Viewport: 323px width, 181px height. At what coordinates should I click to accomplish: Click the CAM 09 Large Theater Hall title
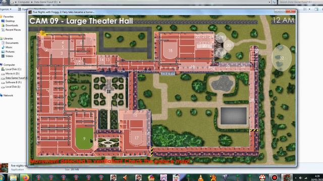pyautogui.click(x=81, y=21)
